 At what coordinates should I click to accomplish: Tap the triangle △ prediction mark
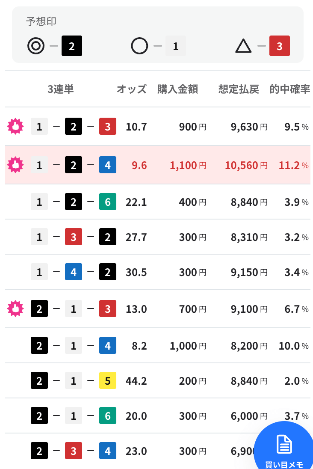pyautogui.click(x=243, y=46)
